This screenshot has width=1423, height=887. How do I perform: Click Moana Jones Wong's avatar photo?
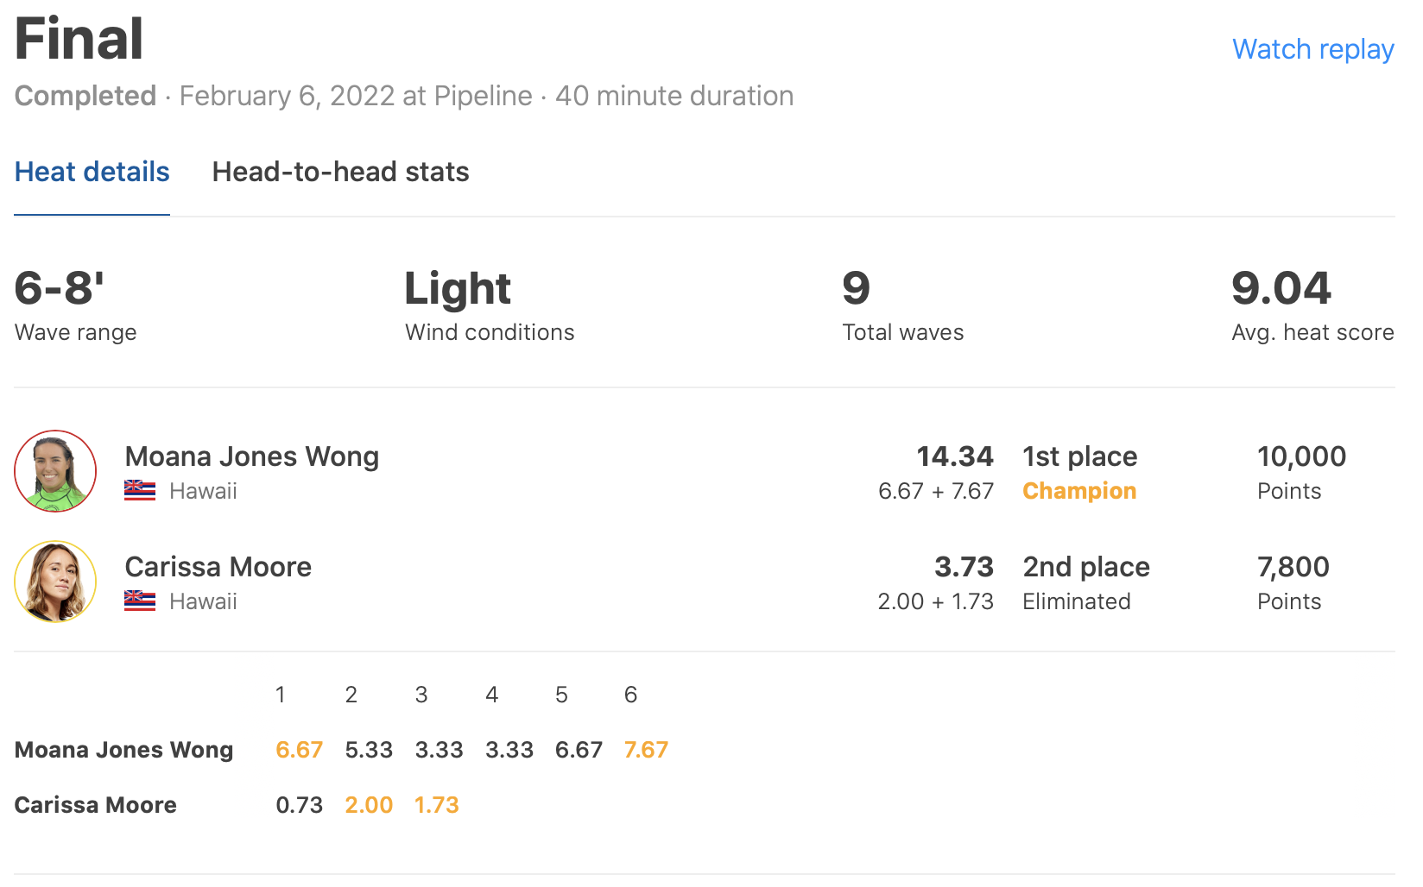tap(55, 471)
